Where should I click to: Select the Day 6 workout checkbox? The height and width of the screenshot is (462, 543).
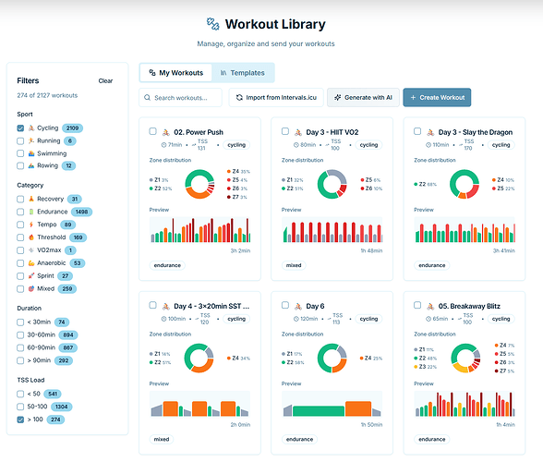285,305
